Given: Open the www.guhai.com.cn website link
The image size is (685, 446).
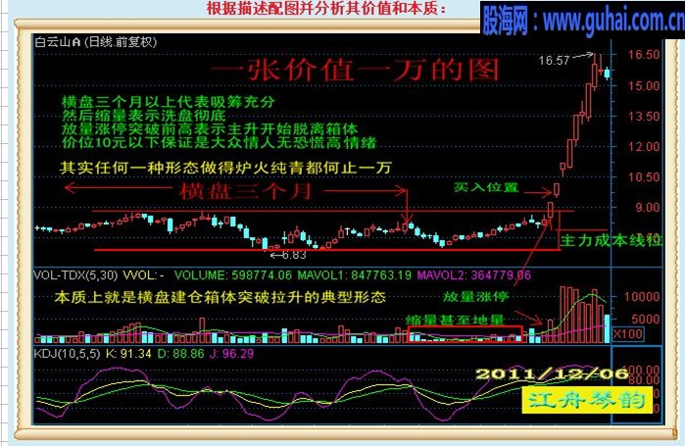Looking at the screenshot, I should tap(612, 20).
